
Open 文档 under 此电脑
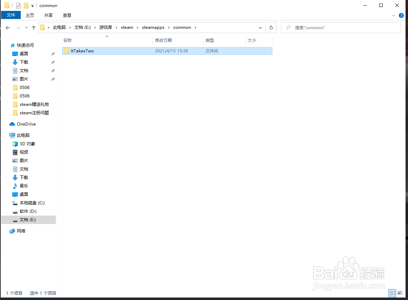click(x=24, y=169)
